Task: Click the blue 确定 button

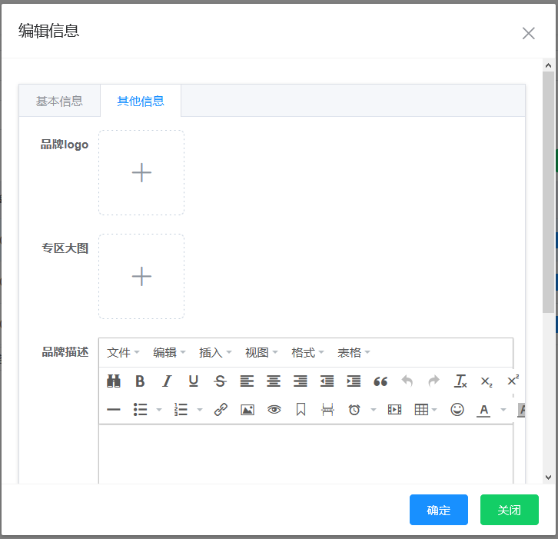Action: click(x=438, y=510)
